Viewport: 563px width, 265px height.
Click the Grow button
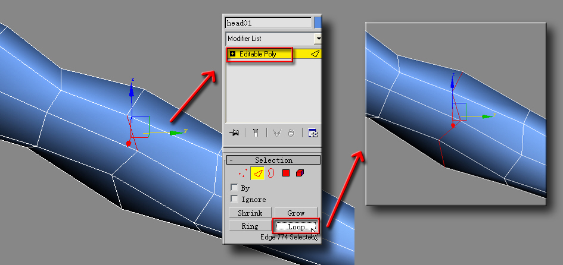296,213
